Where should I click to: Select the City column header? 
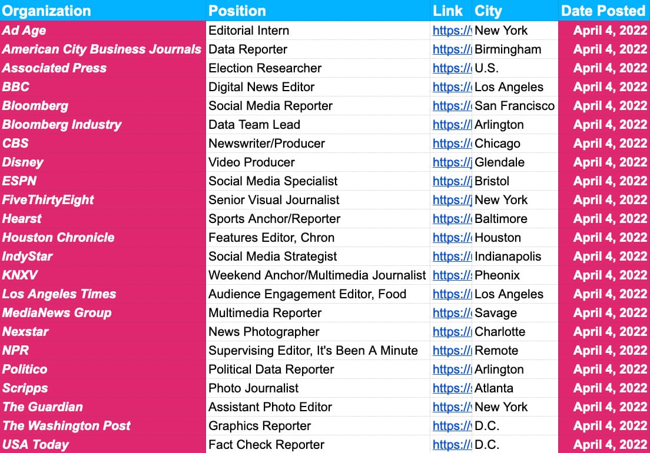(488, 11)
